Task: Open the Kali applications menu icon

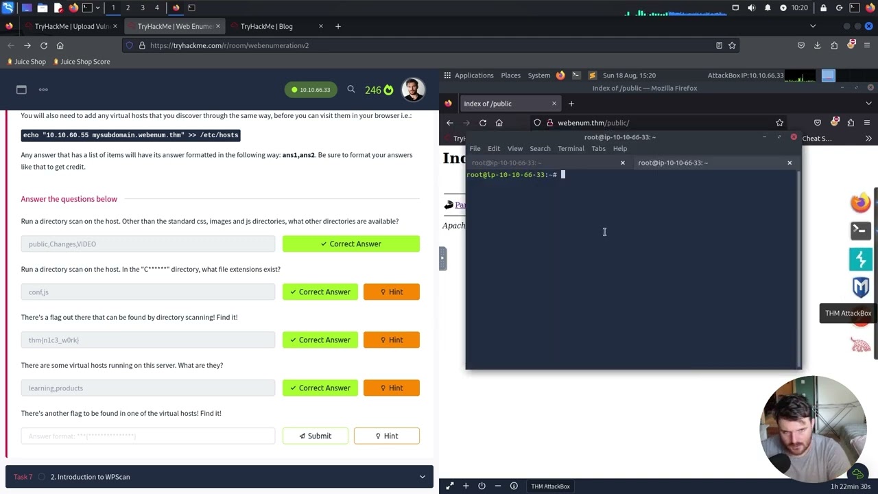Action: click(8, 8)
